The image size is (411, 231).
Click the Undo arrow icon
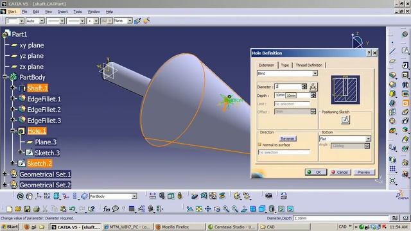point(72,209)
